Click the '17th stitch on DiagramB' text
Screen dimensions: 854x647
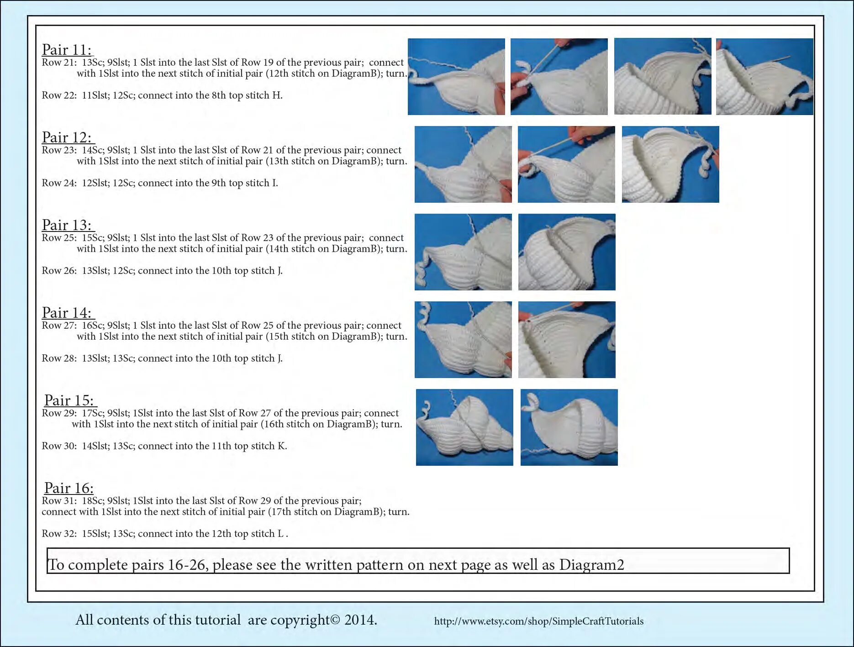coord(327,512)
